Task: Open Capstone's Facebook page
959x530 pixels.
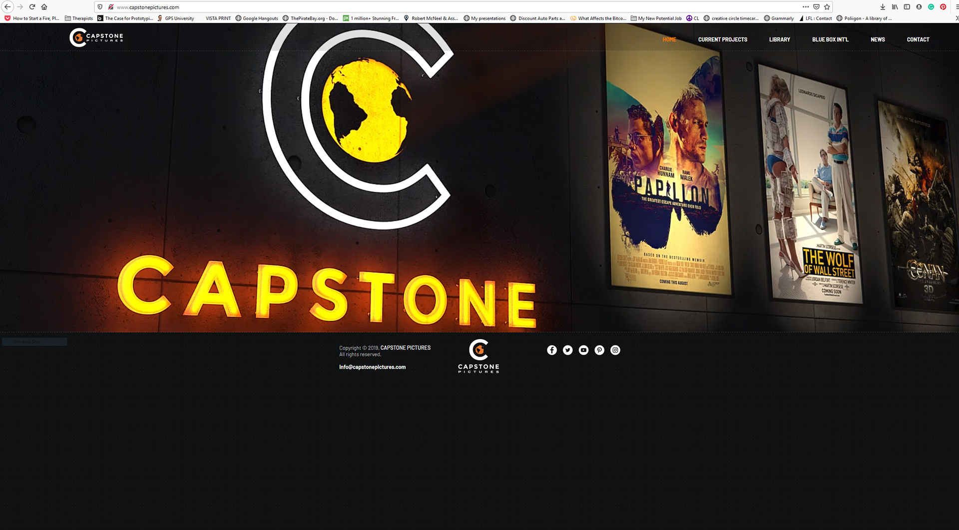Action: 551,350
